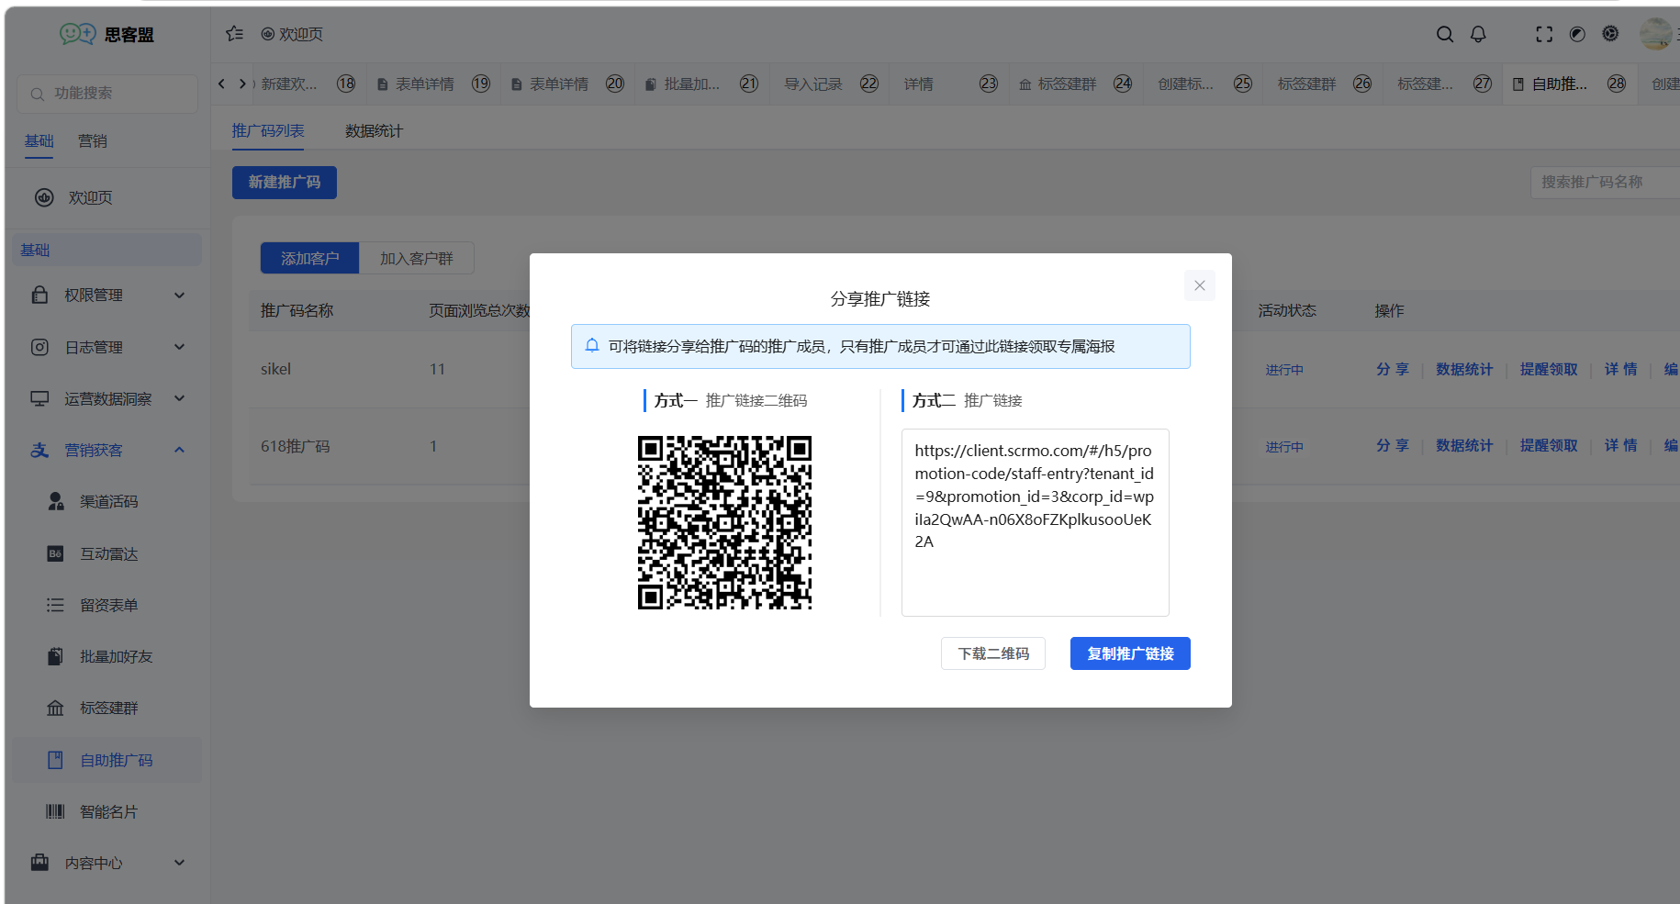The image size is (1680, 904).
Task: Expand the 内容中心 menu chevron
Action: coord(180,863)
